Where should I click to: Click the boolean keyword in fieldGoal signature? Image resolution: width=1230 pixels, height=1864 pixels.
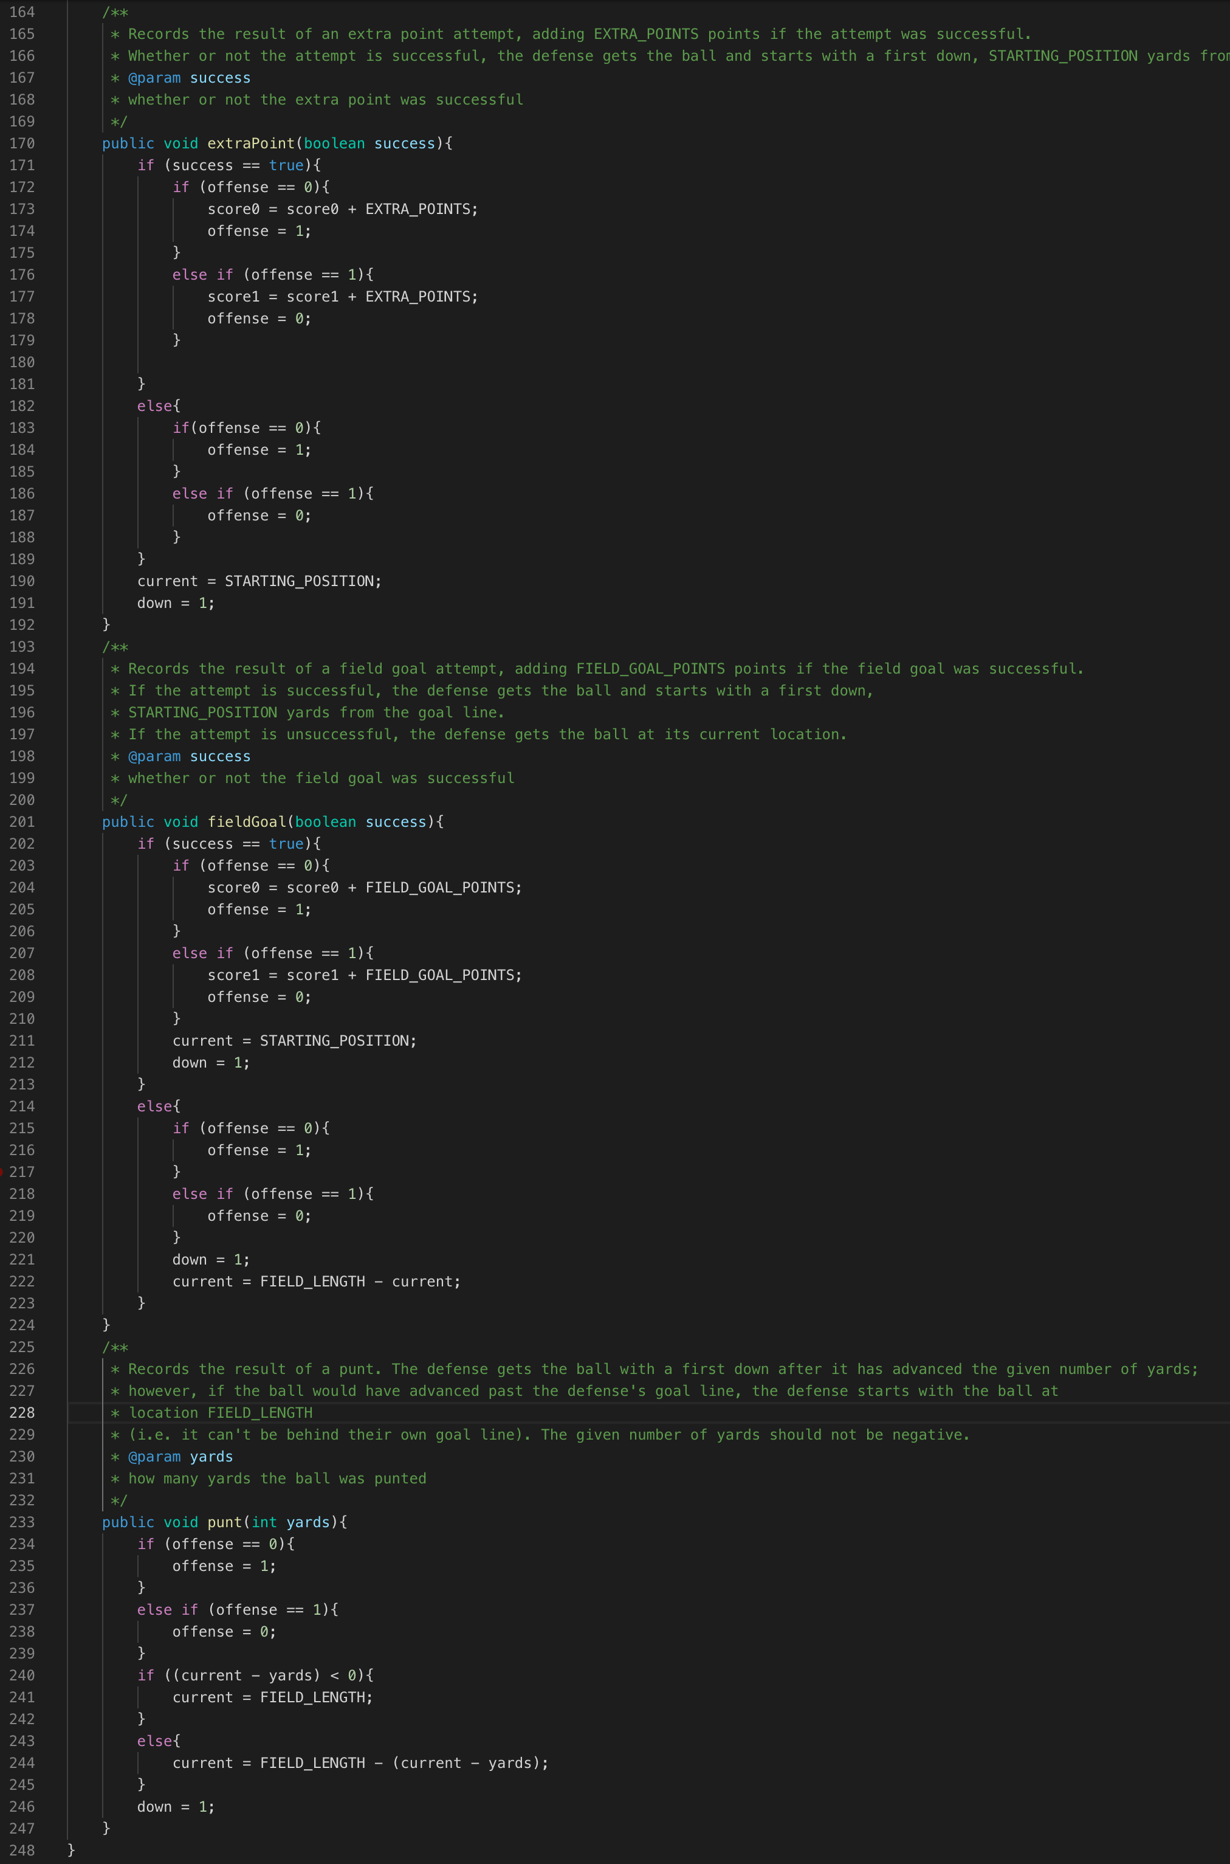[326, 822]
